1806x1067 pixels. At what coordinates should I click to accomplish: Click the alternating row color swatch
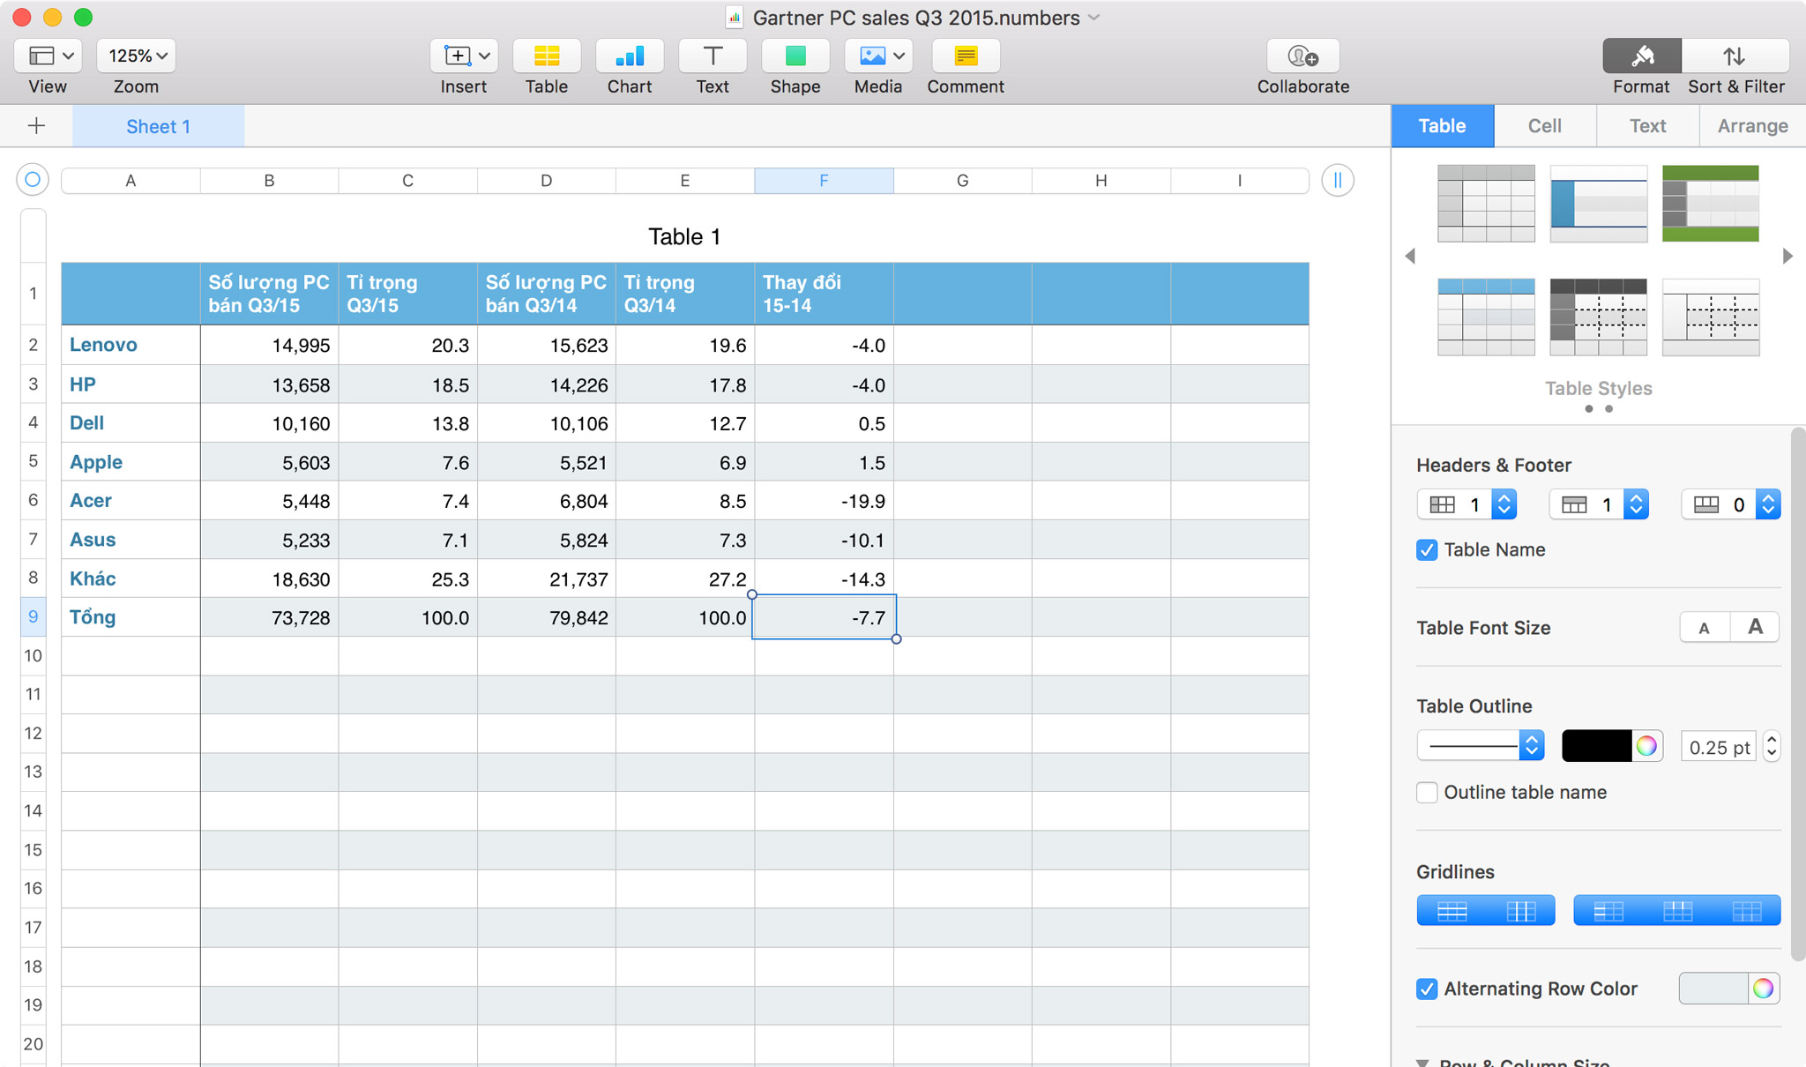(x=1713, y=989)
